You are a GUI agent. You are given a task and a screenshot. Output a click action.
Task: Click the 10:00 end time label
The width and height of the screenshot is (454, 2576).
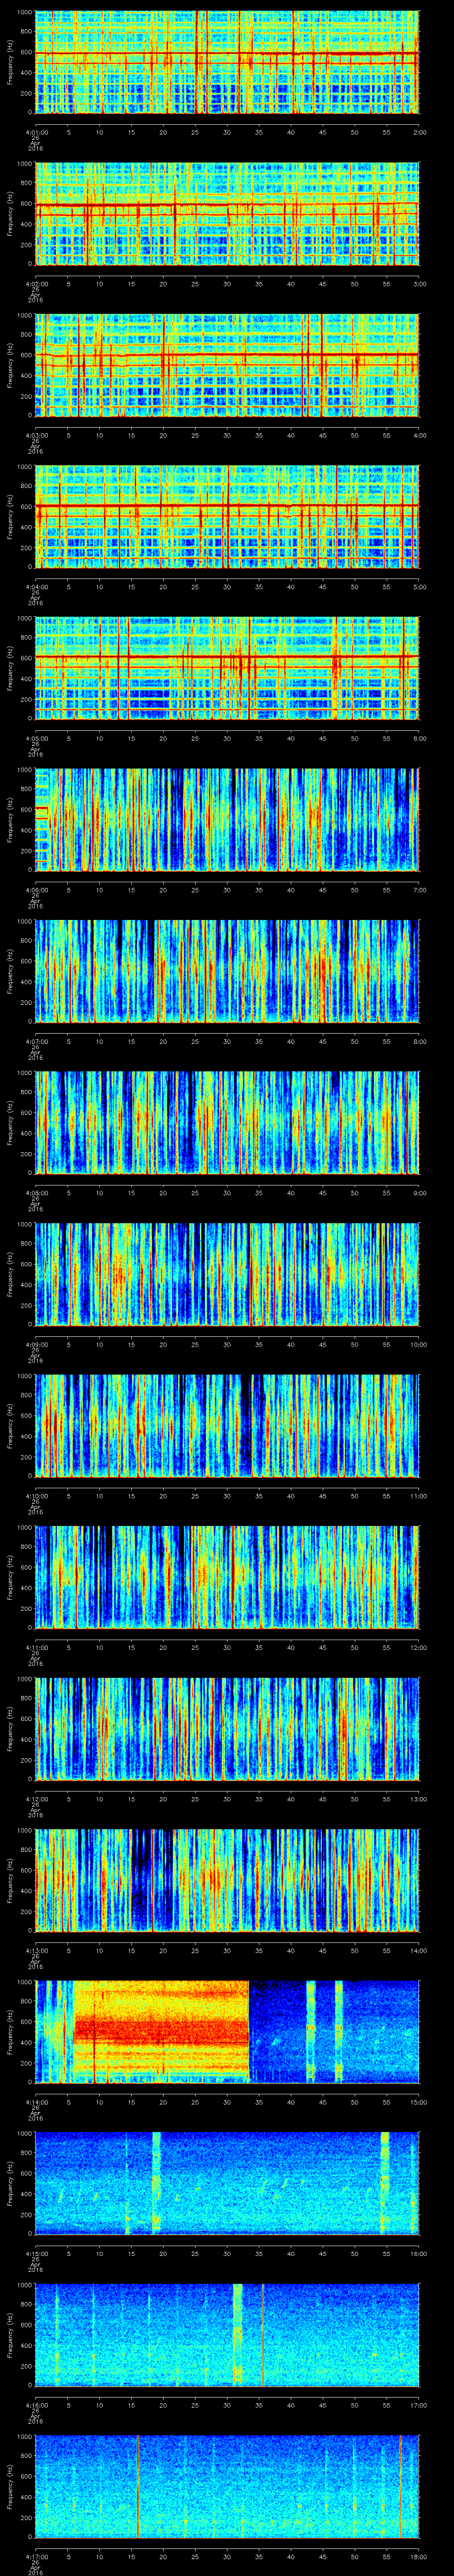[418, 1344]
